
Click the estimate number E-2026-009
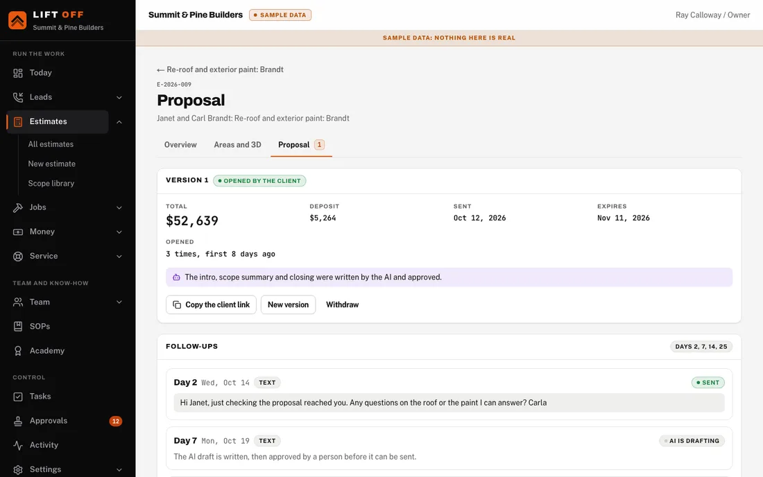click(x=174, y=85)
